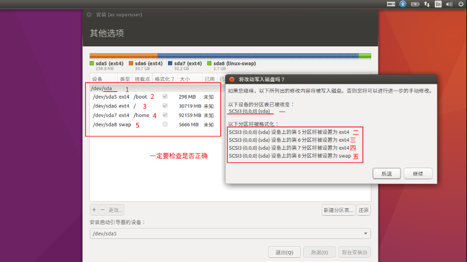Toggle format checkbox for /dev/sda5

[165, 96]
